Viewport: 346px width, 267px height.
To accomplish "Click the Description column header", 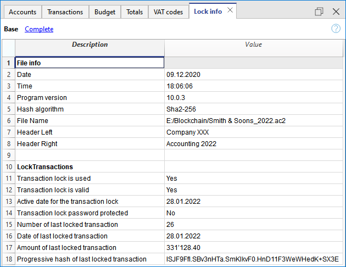I will pyautogui.click(x=90, y=45).
